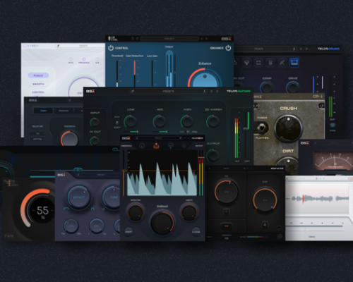Open the PRESET dropdown in blue Control plugin
Image resolution: width=353 pixels, height=282 pixels.
point(169,39)
